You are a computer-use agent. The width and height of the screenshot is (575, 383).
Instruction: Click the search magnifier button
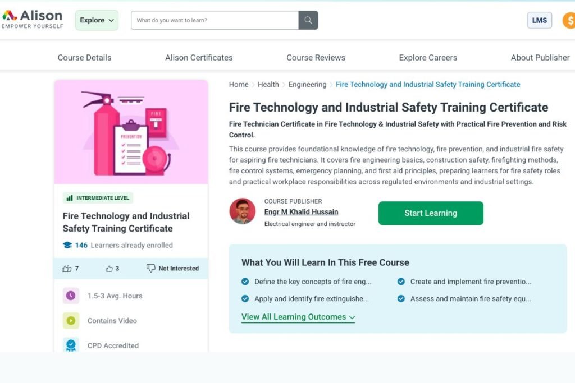pyautogui.click(x=308, y=20)
